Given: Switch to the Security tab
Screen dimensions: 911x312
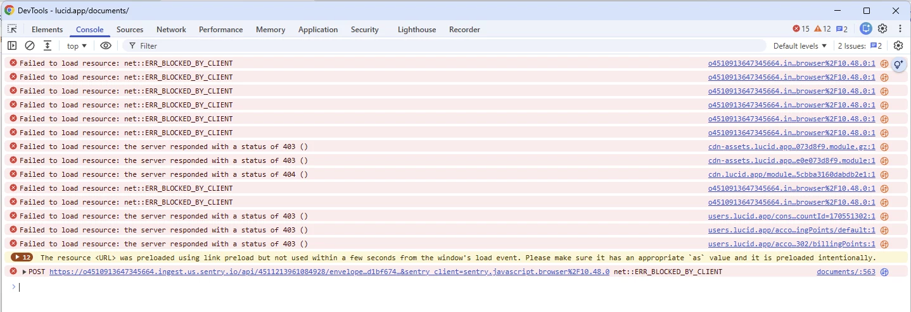Looking at the screenshot, I should (364, 29).
